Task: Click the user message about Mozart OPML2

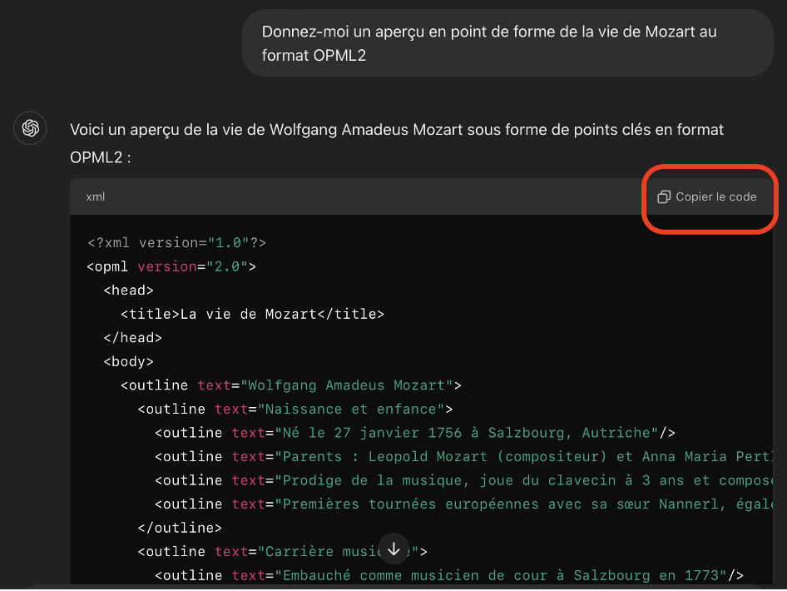Action: (x=507, y=43)
